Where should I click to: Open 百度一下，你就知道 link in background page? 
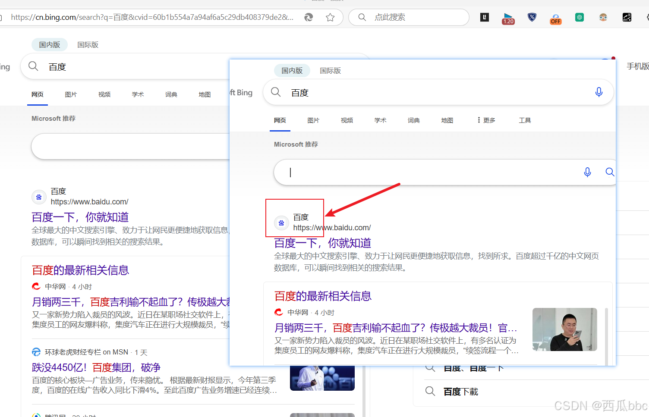tap(80, 217)
